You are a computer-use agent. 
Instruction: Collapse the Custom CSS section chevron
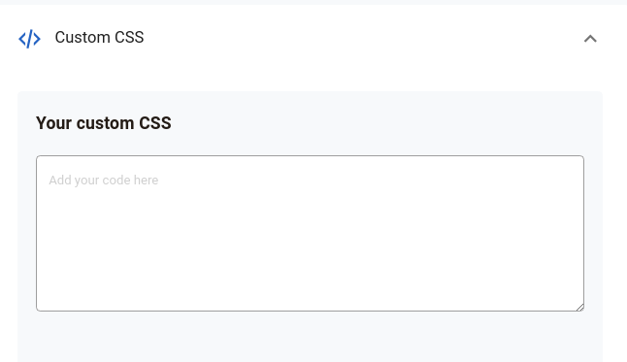coord(590,39)
